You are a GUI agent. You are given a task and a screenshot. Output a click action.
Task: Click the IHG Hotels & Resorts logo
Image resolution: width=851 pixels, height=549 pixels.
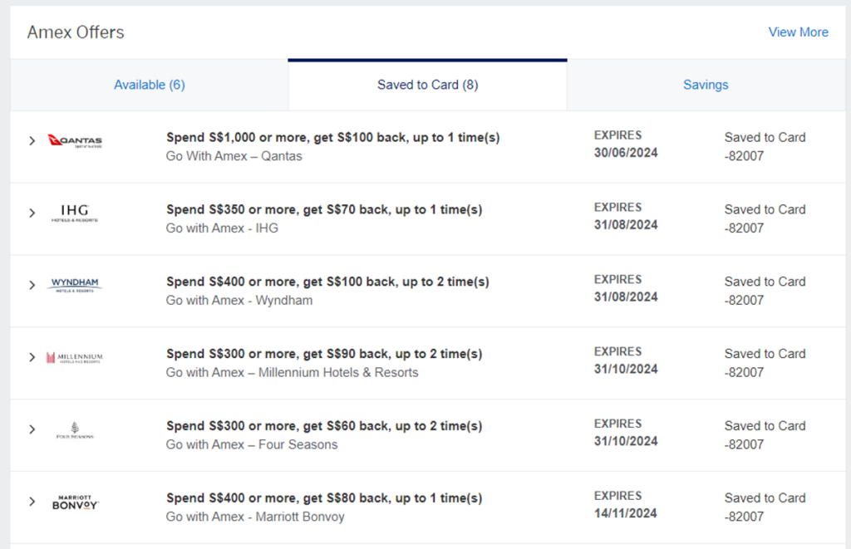tap(74, 213)
